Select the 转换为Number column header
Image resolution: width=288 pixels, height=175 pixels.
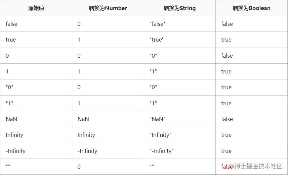(x=108, y=8)
